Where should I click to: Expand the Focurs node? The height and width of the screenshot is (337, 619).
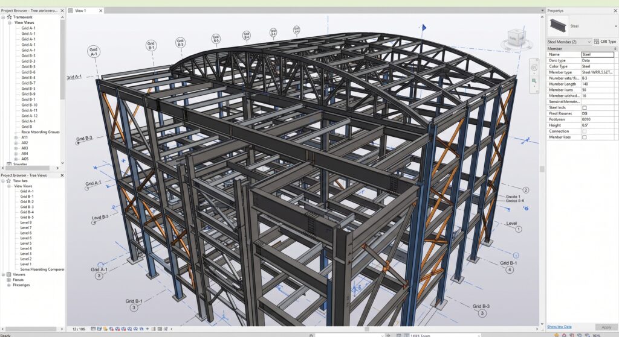tap(8, 280)
